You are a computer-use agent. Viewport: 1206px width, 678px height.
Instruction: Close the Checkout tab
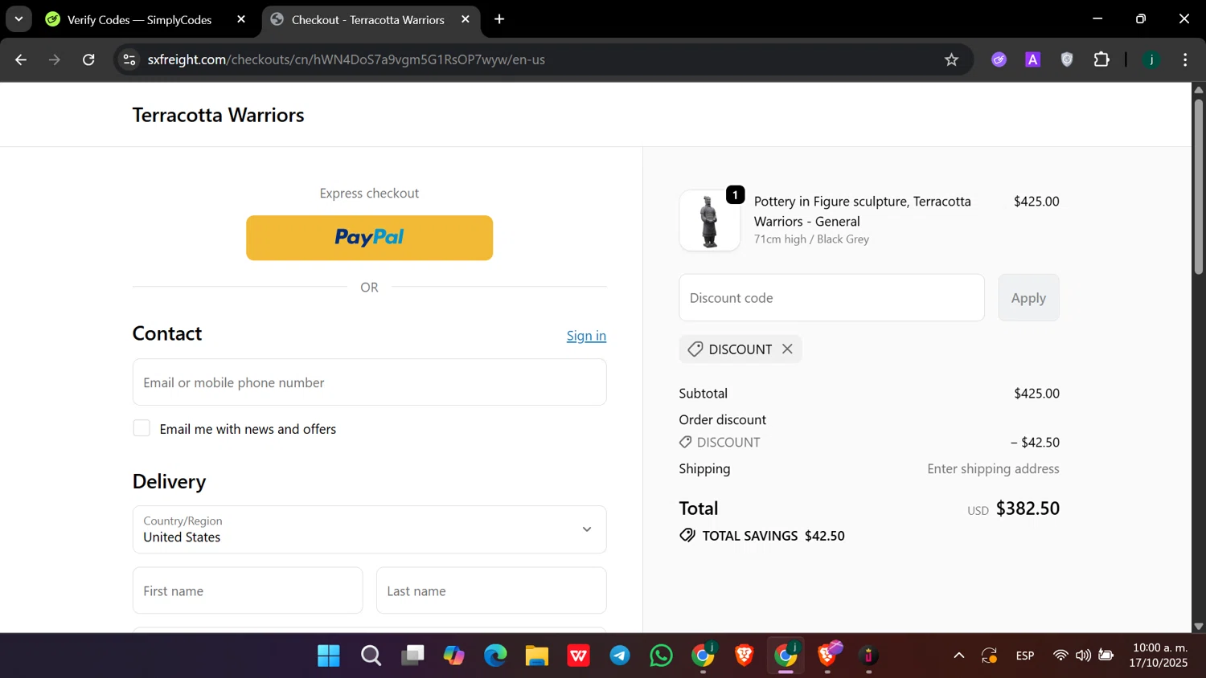pos(466,19)
